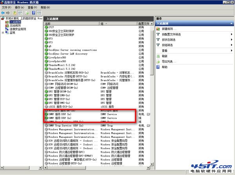
Task: Toggle the show/hide console tree toolbar icon
Action: (20, 13)
